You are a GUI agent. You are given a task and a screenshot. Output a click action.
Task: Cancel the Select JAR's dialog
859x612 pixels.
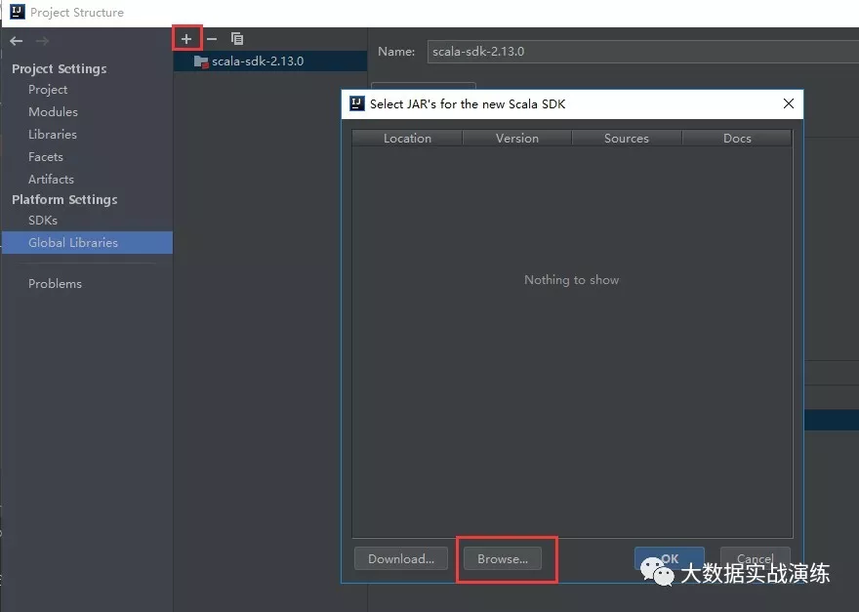[x=755, y=558]
